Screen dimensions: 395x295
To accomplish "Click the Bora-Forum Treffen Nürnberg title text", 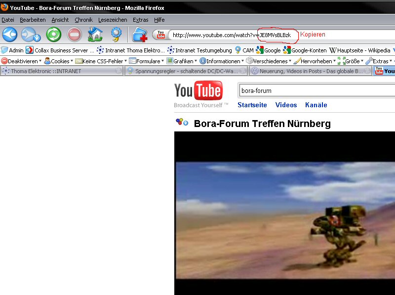I will 262,124.
